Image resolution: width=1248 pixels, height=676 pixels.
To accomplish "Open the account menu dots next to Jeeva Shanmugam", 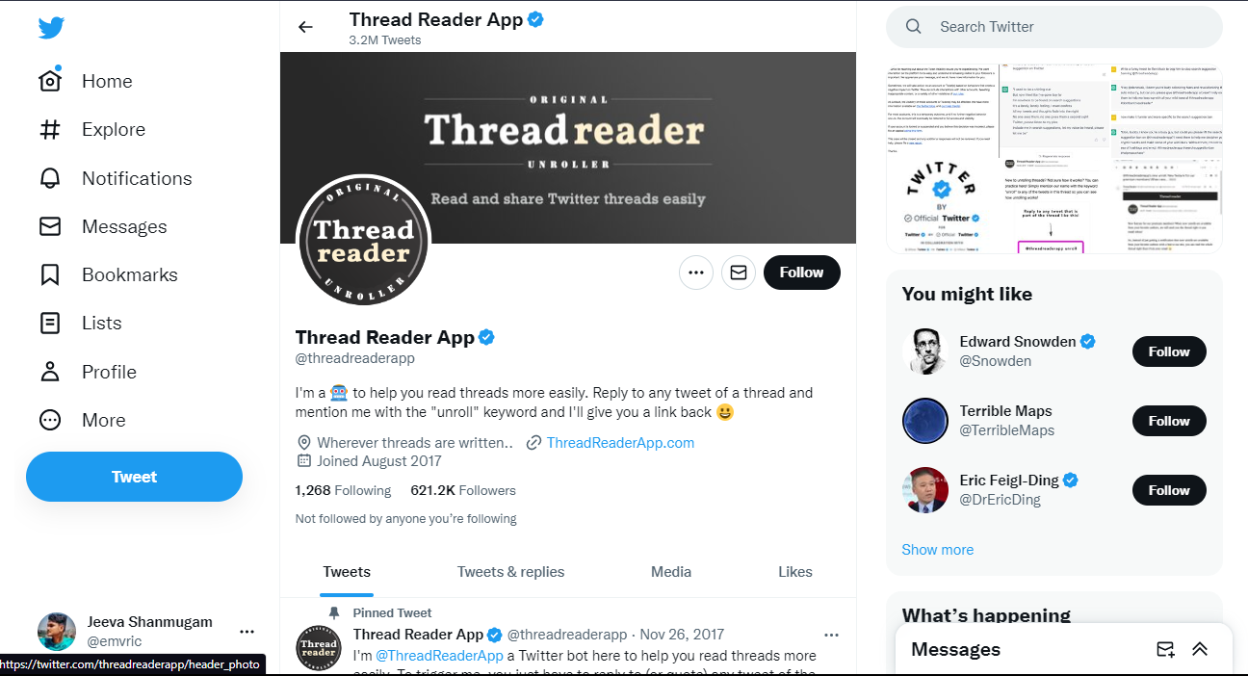I will (247, 632).
